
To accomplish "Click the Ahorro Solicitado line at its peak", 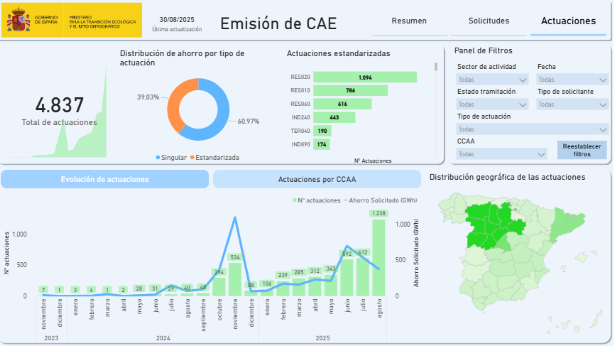I will (235, 217).
